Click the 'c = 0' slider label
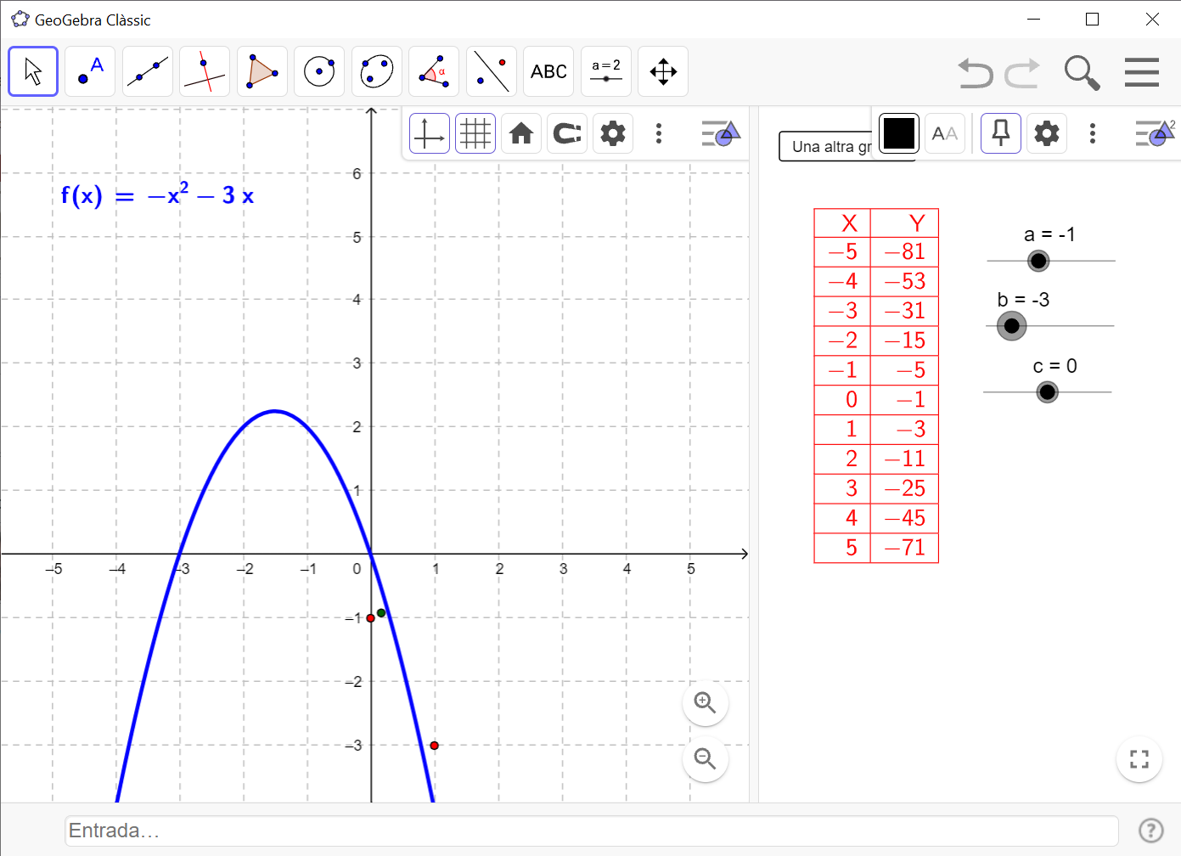The width and height of the screenshot is (1181, 856). 1054,366
